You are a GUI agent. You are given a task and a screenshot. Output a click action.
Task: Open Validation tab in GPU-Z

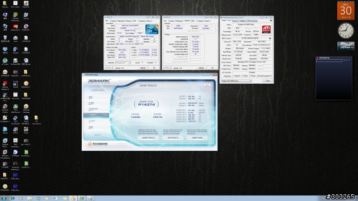[x=242, y=21]
